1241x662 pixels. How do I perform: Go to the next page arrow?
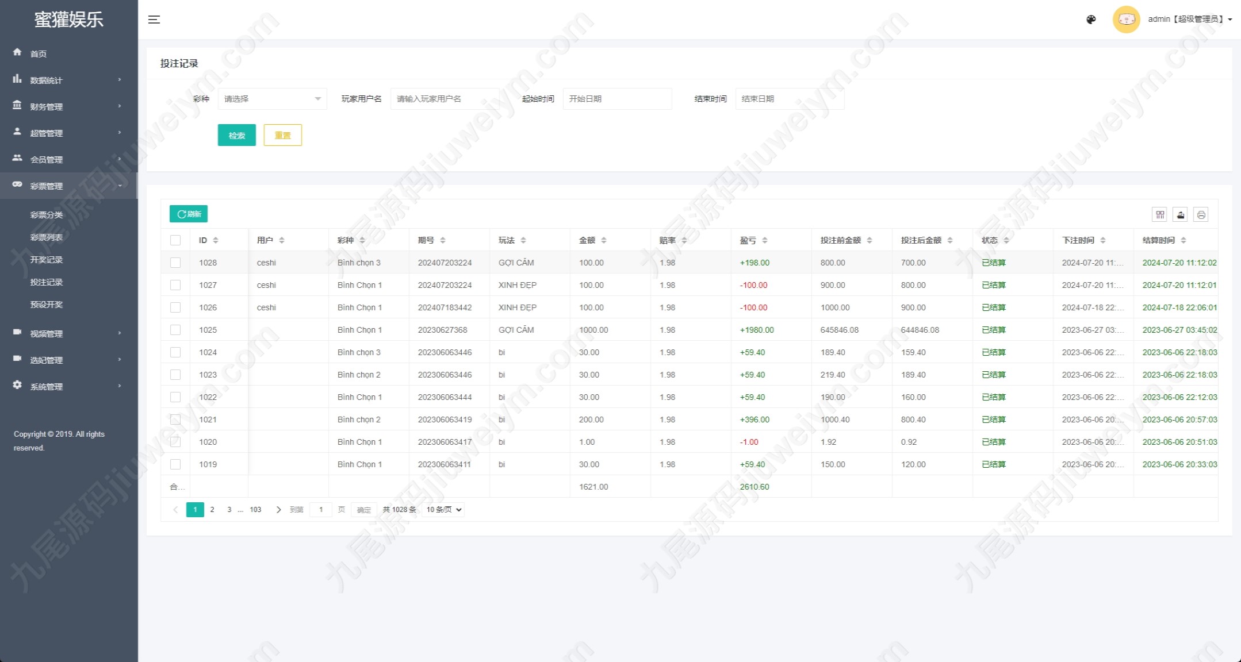click(x=279, y=510)
